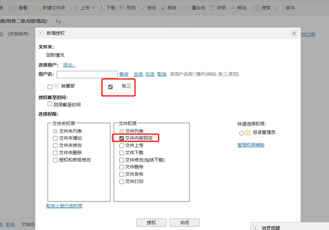Click the 关闭 button

(x=185, y=223)
